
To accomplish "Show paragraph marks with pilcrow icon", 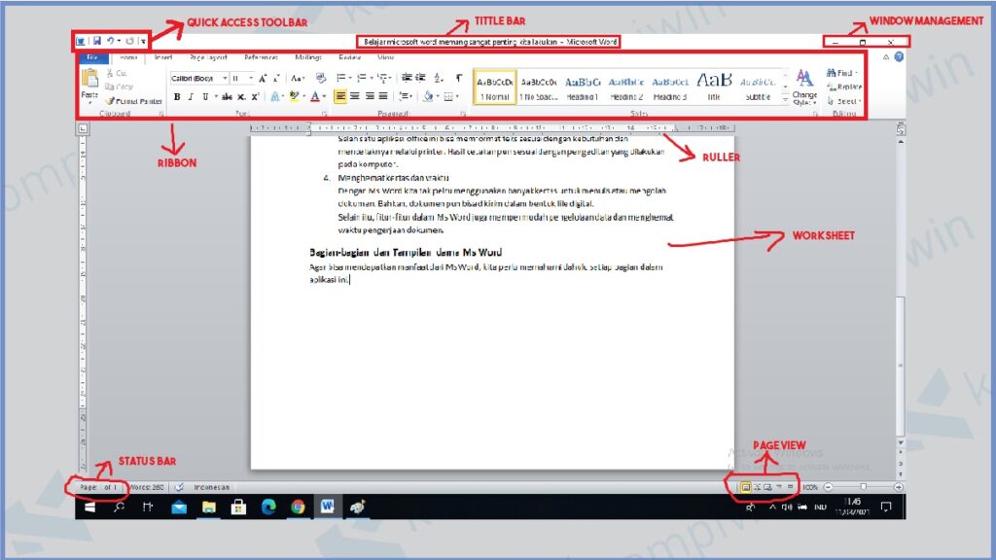I will pyautogui.click(x=459, y=78).
